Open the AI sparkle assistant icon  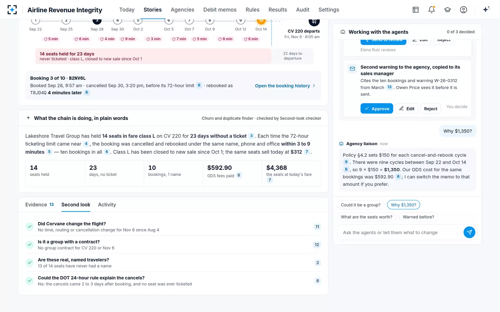click(x=486, y=9)
